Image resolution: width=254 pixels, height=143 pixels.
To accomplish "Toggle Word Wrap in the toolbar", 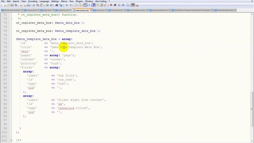I will coord(86,5).
